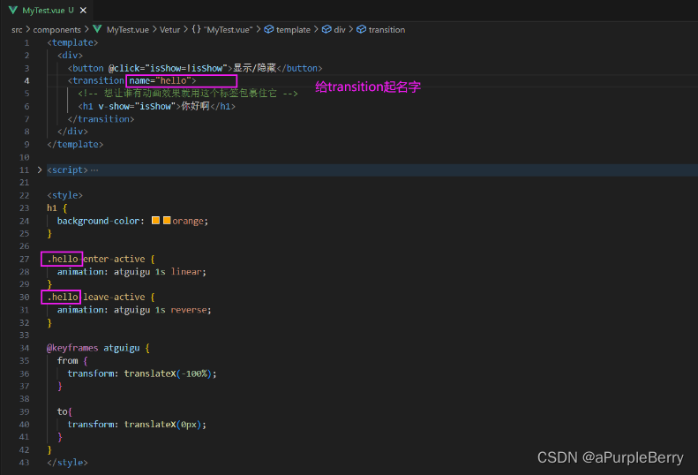Open the "MyTest.vue" quoted breadcrumb

click(x=229, y=30)
